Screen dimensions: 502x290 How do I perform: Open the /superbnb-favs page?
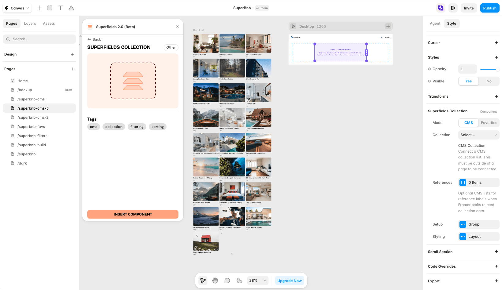click(39, 127)
